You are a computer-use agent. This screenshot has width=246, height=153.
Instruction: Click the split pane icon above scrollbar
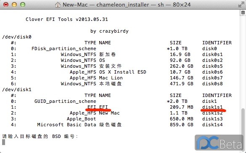(x=243, y=13)
